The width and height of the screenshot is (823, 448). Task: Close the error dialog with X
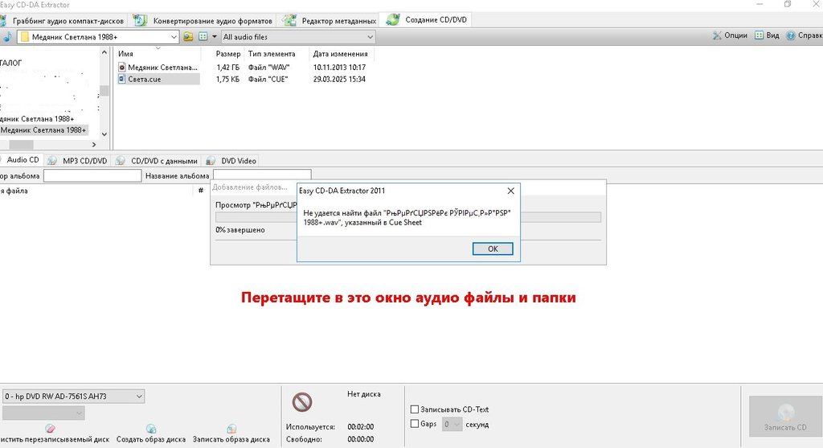510,191
